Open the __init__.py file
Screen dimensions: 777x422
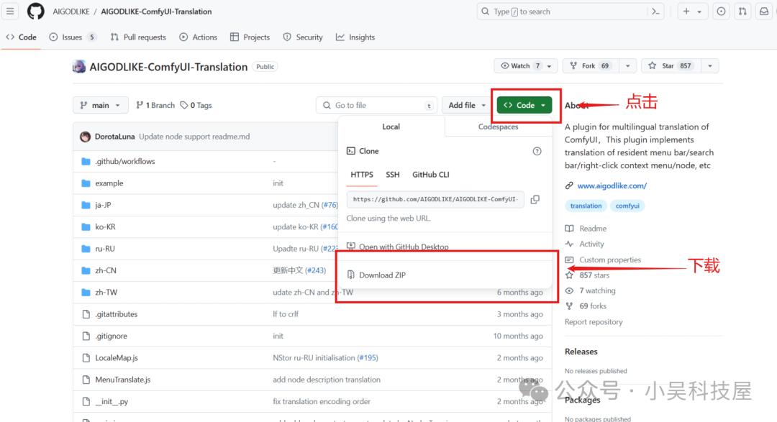(112, 401)
